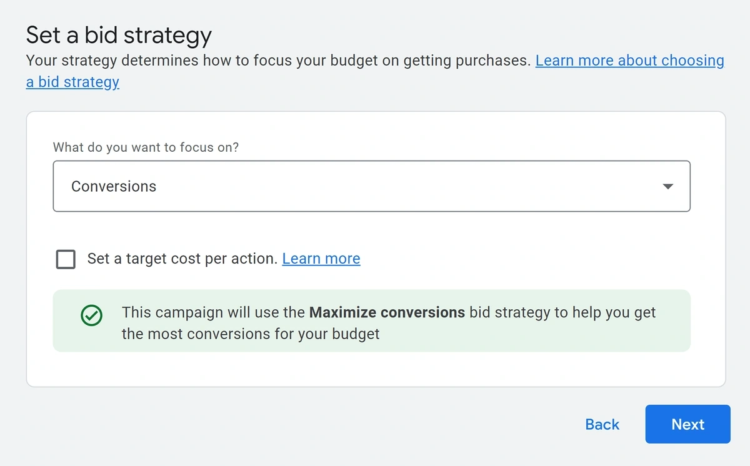Image resolution: width=750 pixels, height=466 pixels.
Task: Go Back to the previous step
Action: pyautogui.click(x=602, y=424)
